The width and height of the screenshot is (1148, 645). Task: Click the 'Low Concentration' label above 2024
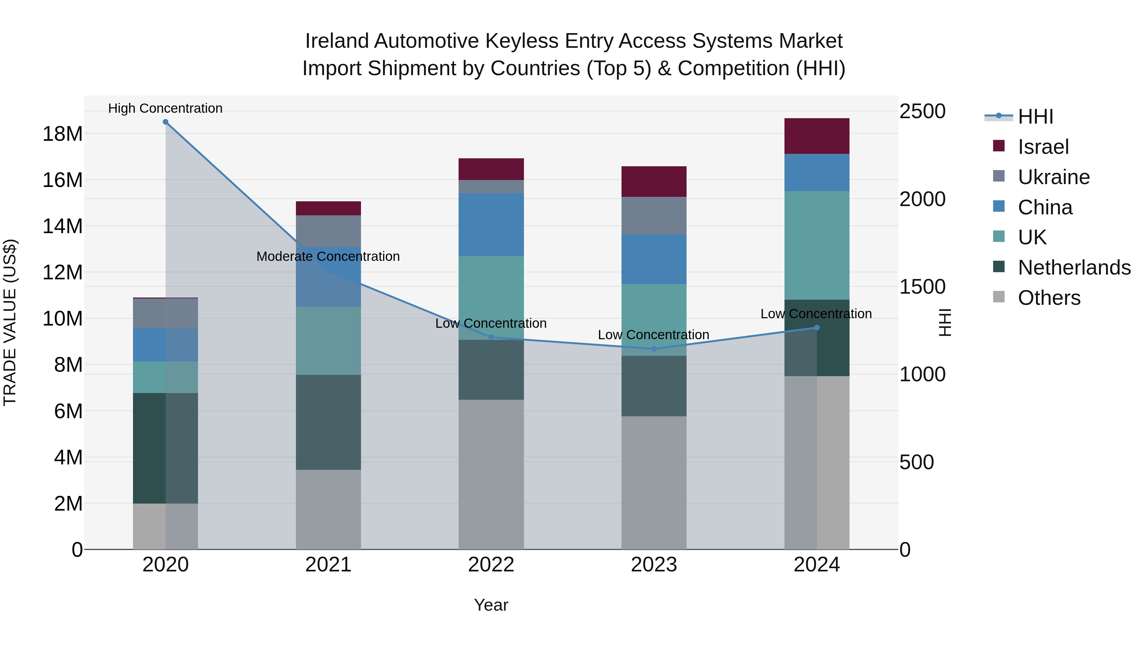pyautogui.click(x=816, y=314)
